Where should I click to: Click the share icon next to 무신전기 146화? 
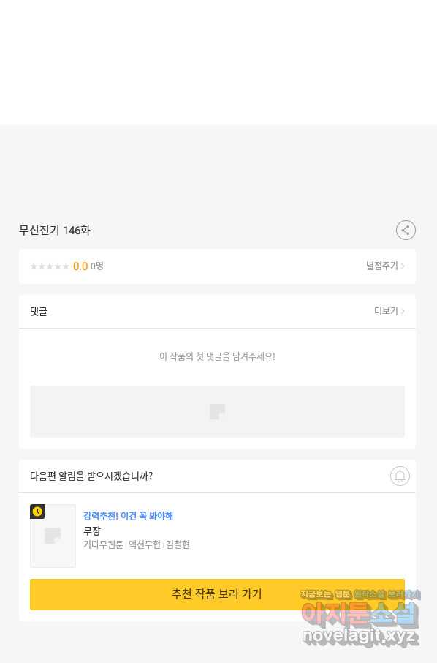[406, 230]
